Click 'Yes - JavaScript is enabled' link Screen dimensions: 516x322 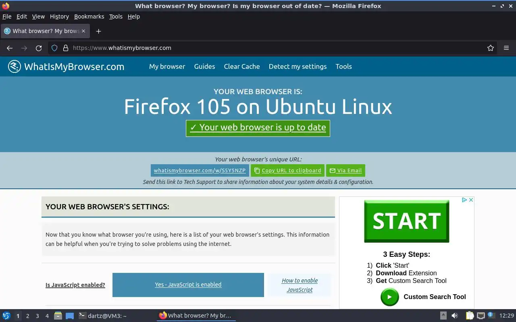pos(188,285)
